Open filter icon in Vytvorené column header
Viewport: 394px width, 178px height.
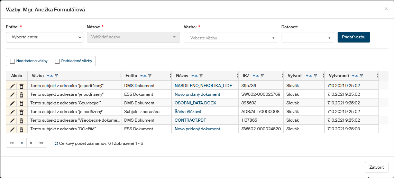tap(361, 76)
